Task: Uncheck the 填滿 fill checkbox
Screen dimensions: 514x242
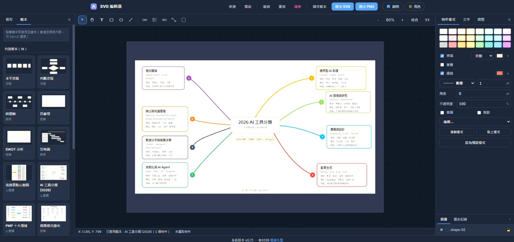Action: coord(442,56)
